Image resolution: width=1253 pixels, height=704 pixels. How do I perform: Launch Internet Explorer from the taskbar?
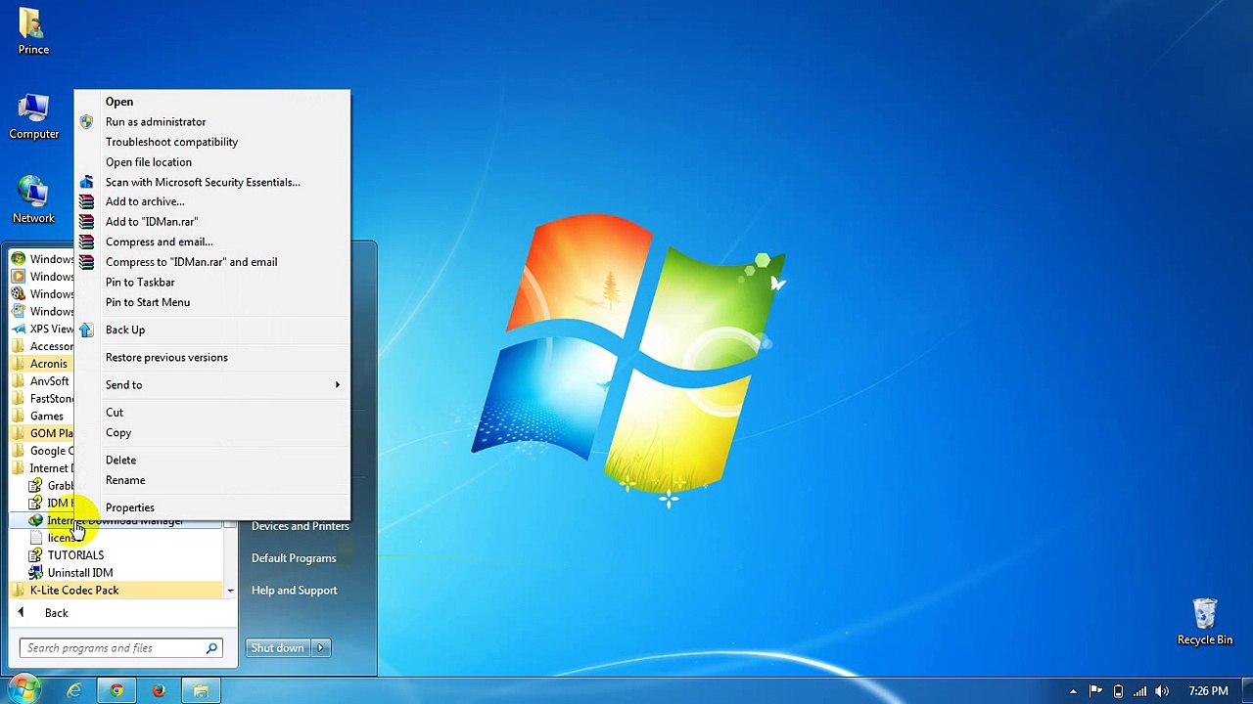pyautogui.click(x=74, y=691)
